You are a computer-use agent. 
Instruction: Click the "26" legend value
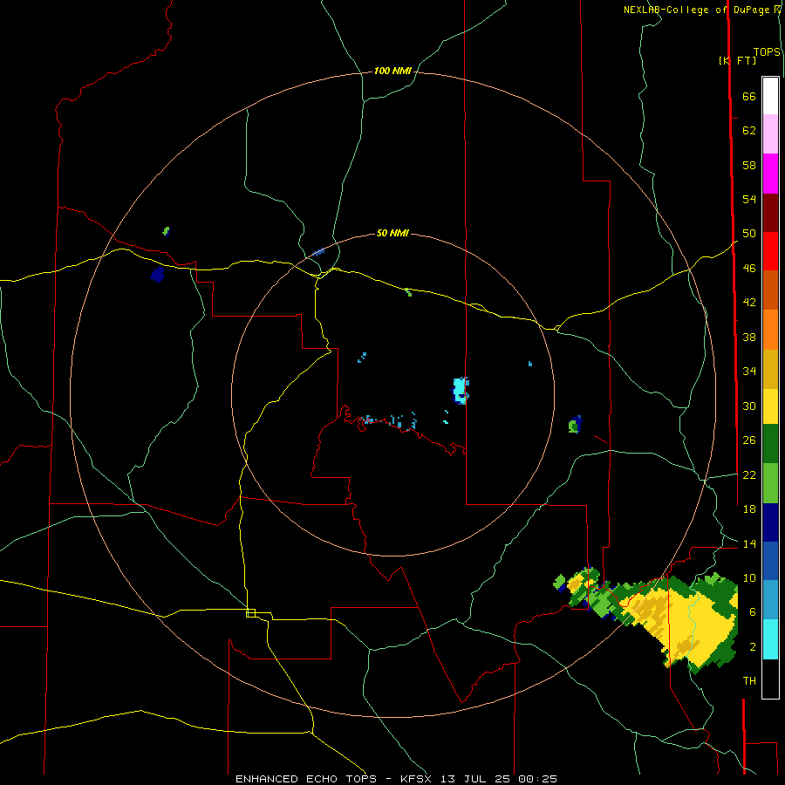pos(749,440)
